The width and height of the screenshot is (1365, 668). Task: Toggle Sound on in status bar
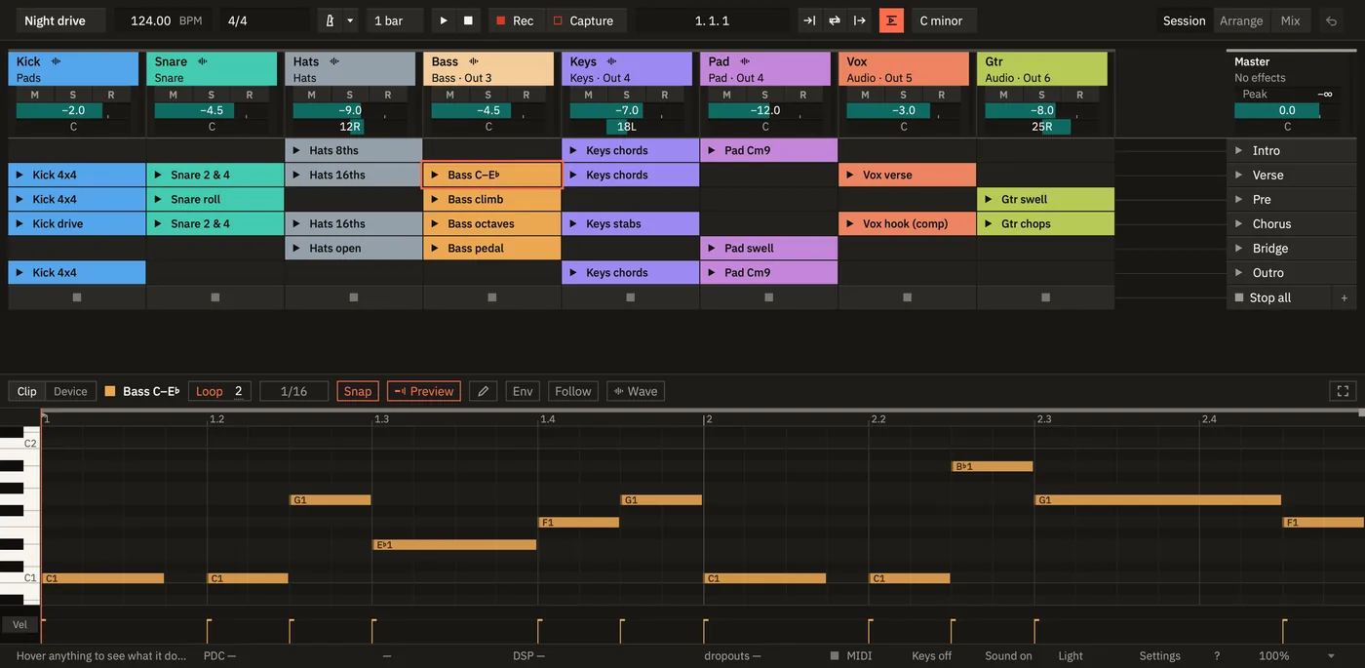tap(1008, 656)
